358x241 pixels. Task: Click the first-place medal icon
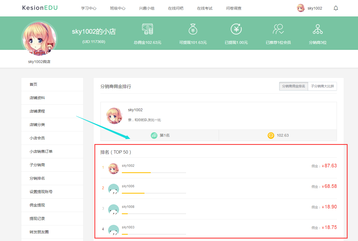(x=154, y=135)
